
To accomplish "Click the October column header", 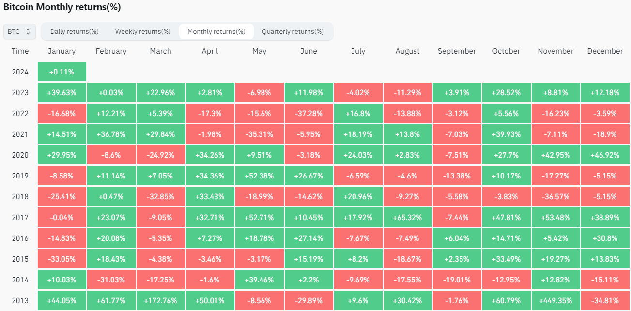I will click(506, 51).
